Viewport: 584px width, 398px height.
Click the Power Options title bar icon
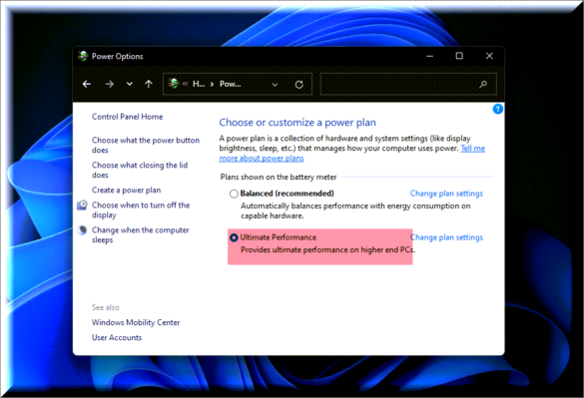83,56
